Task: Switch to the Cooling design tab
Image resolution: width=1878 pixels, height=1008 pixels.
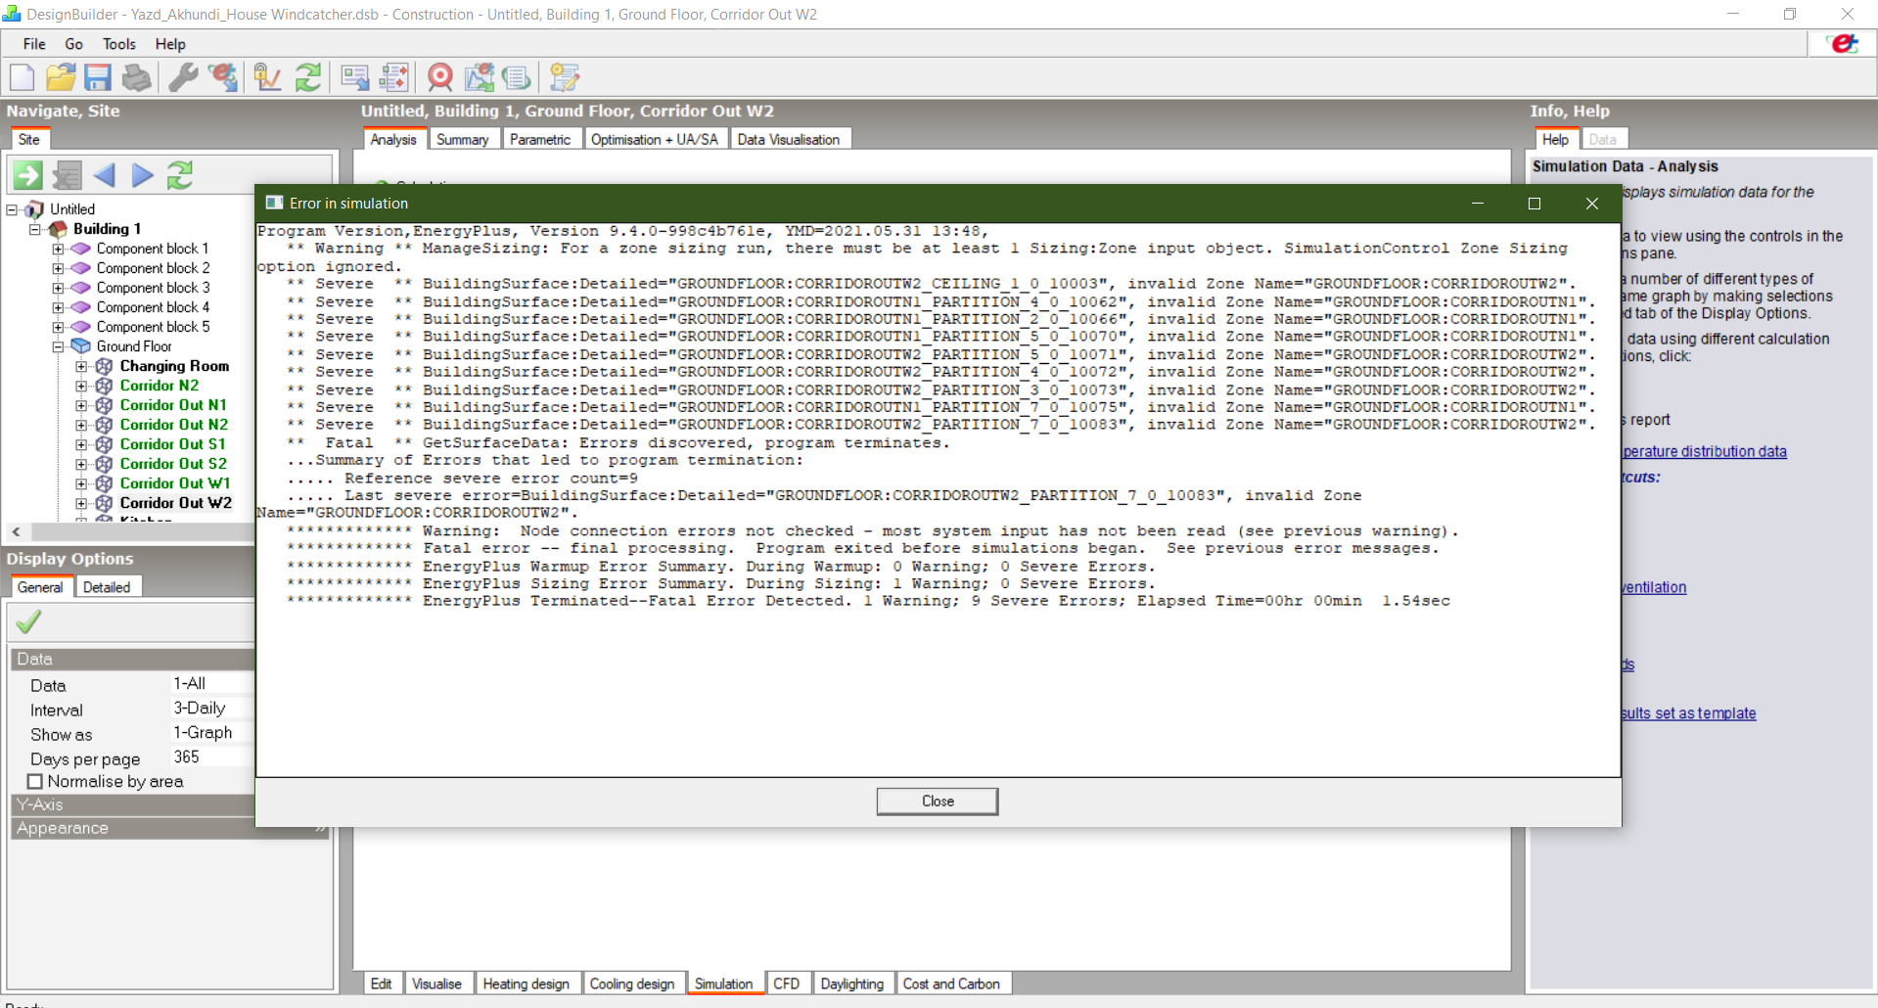Action: click(632, 984)
